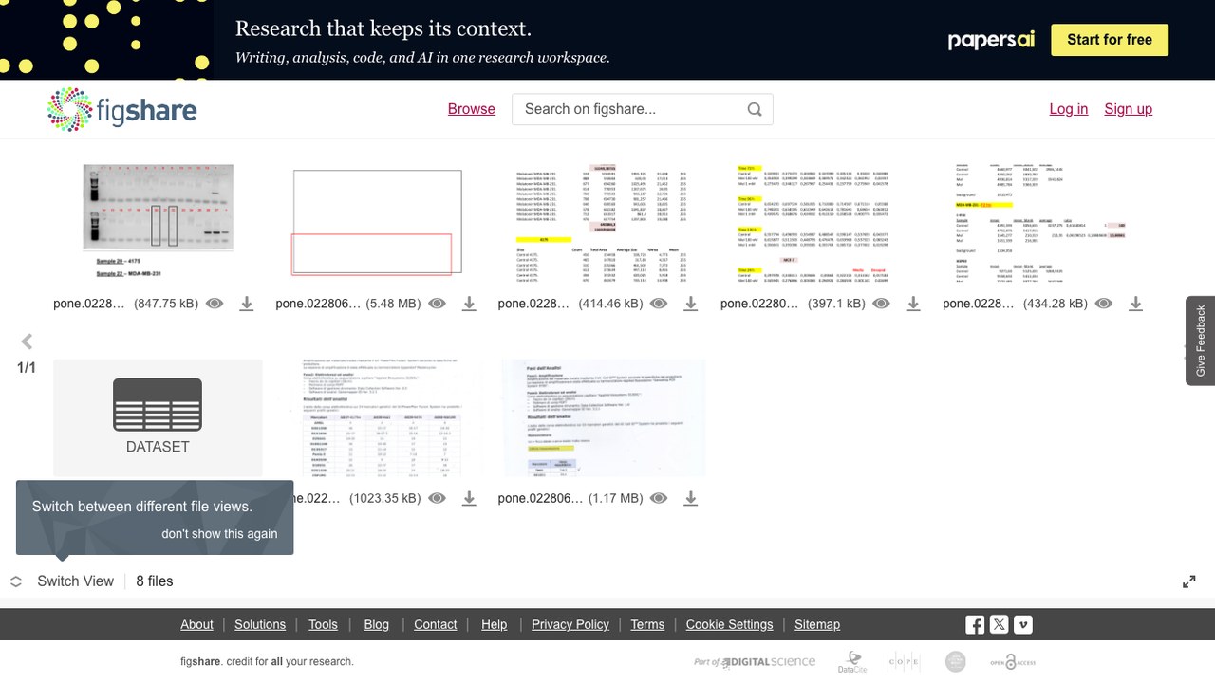Preview the 5.48 MB file with its eye icon

(437, 304)
